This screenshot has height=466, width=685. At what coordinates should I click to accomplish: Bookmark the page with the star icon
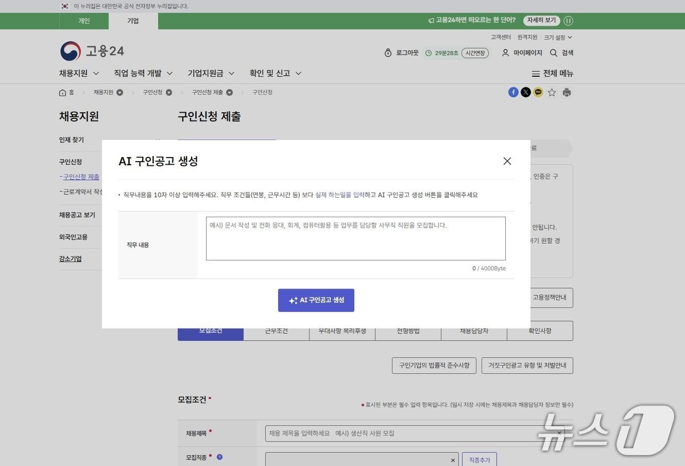(x=552, y=92)
